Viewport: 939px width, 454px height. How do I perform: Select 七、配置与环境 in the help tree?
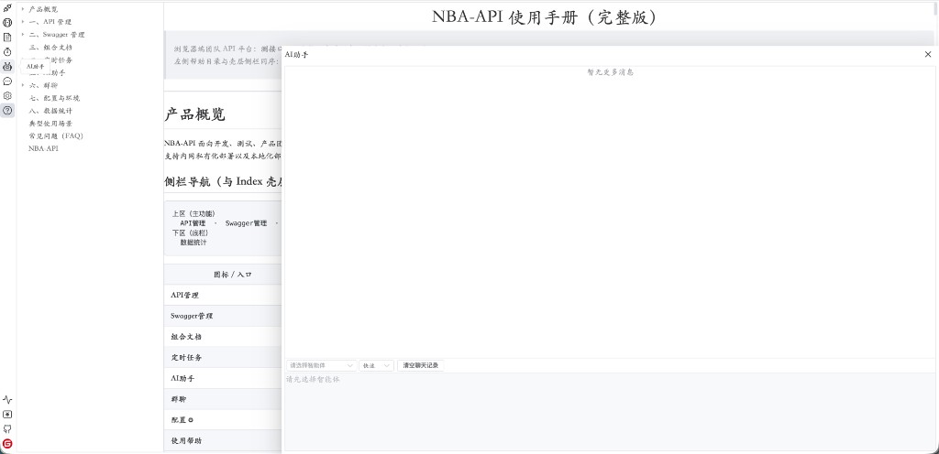(54, 98)
